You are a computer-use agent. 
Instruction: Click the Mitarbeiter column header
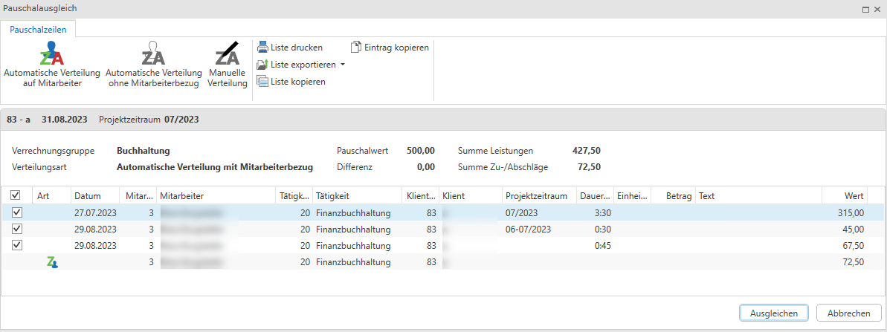[x=216, y=196]
